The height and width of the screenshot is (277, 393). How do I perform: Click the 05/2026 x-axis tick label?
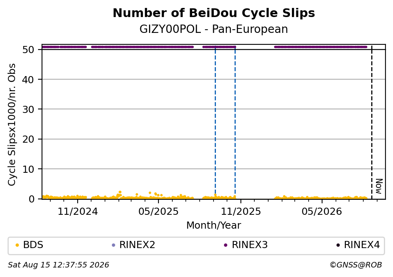point(322,212)
